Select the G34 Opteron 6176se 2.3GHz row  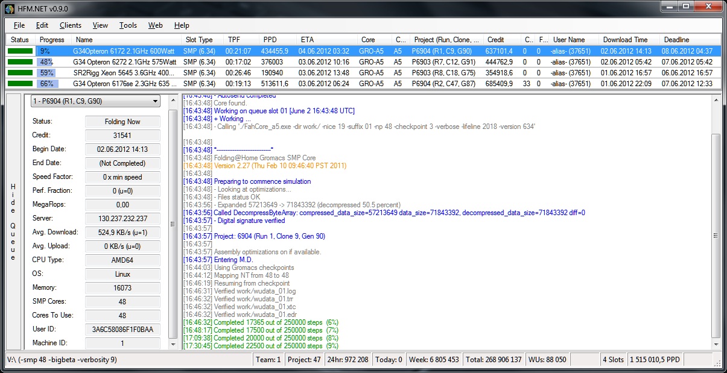point(363,84)
